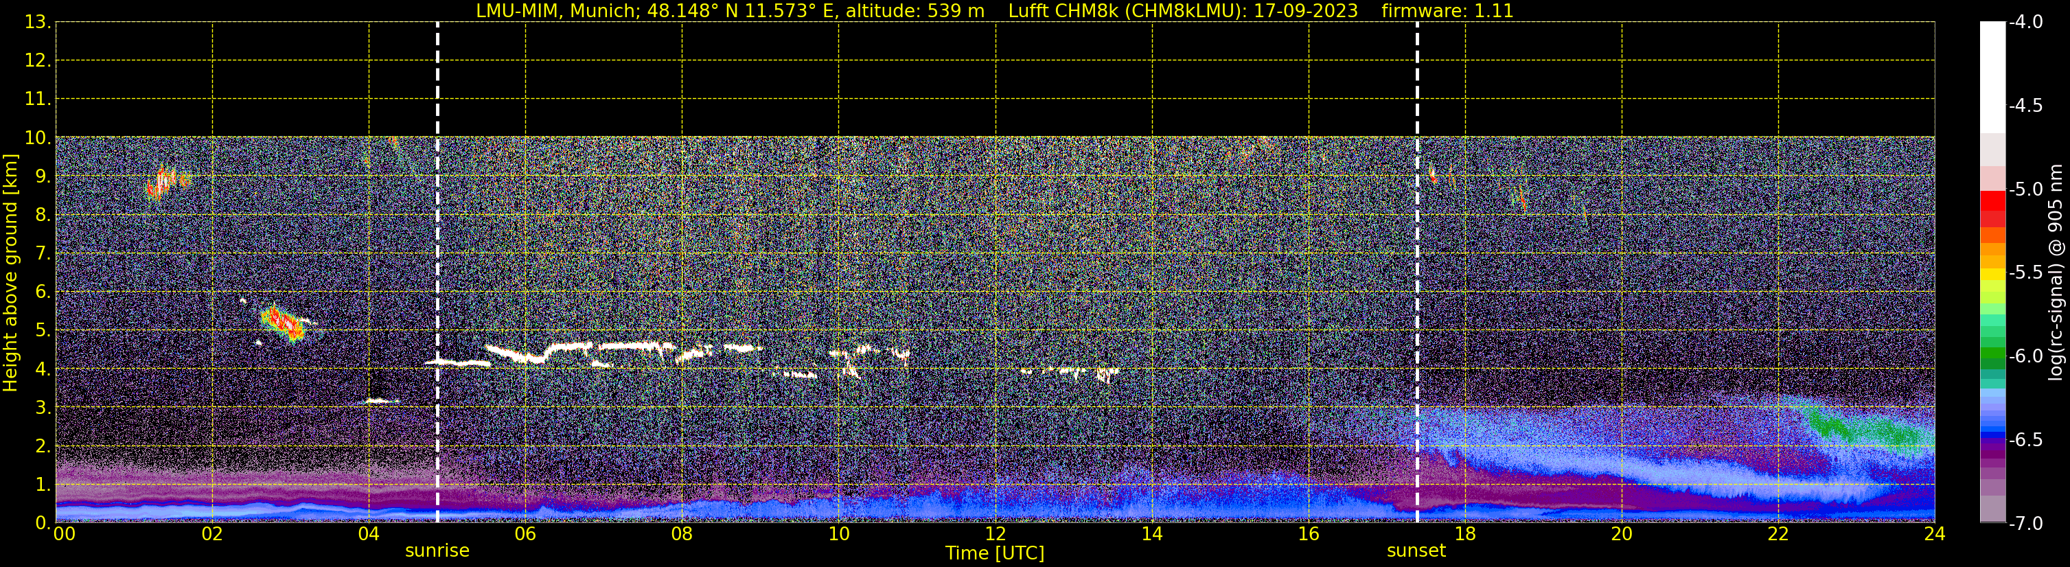Click the "-5.5" colorbar tick label
Viewport: 2070px width, 567px height.
click(2026, 273)
